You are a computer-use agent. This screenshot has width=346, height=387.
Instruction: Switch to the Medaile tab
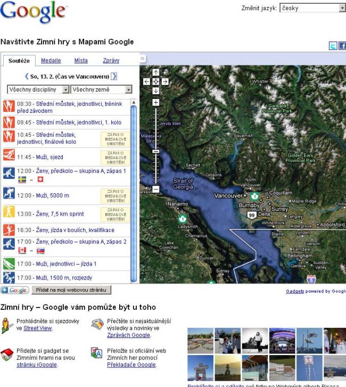(x=51, y=60)
